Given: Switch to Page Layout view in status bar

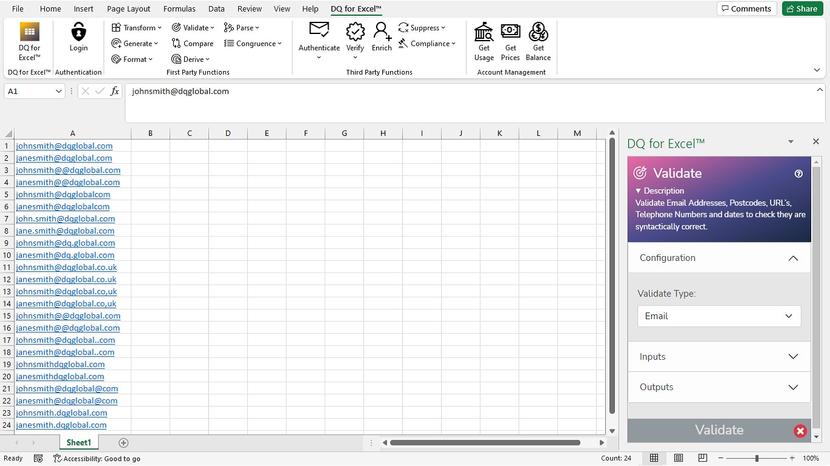Looking at the screenshot, I should [679, 458].
